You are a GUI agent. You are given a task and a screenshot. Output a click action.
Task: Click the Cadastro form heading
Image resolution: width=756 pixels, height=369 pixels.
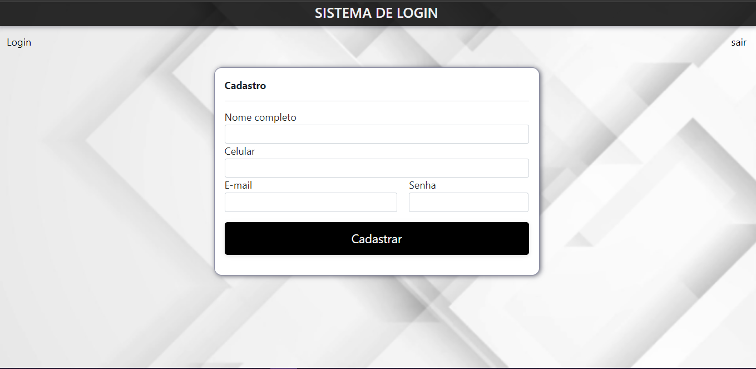point(245,85)
